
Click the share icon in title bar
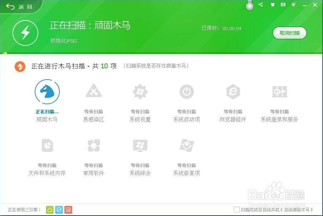point(261,4)
